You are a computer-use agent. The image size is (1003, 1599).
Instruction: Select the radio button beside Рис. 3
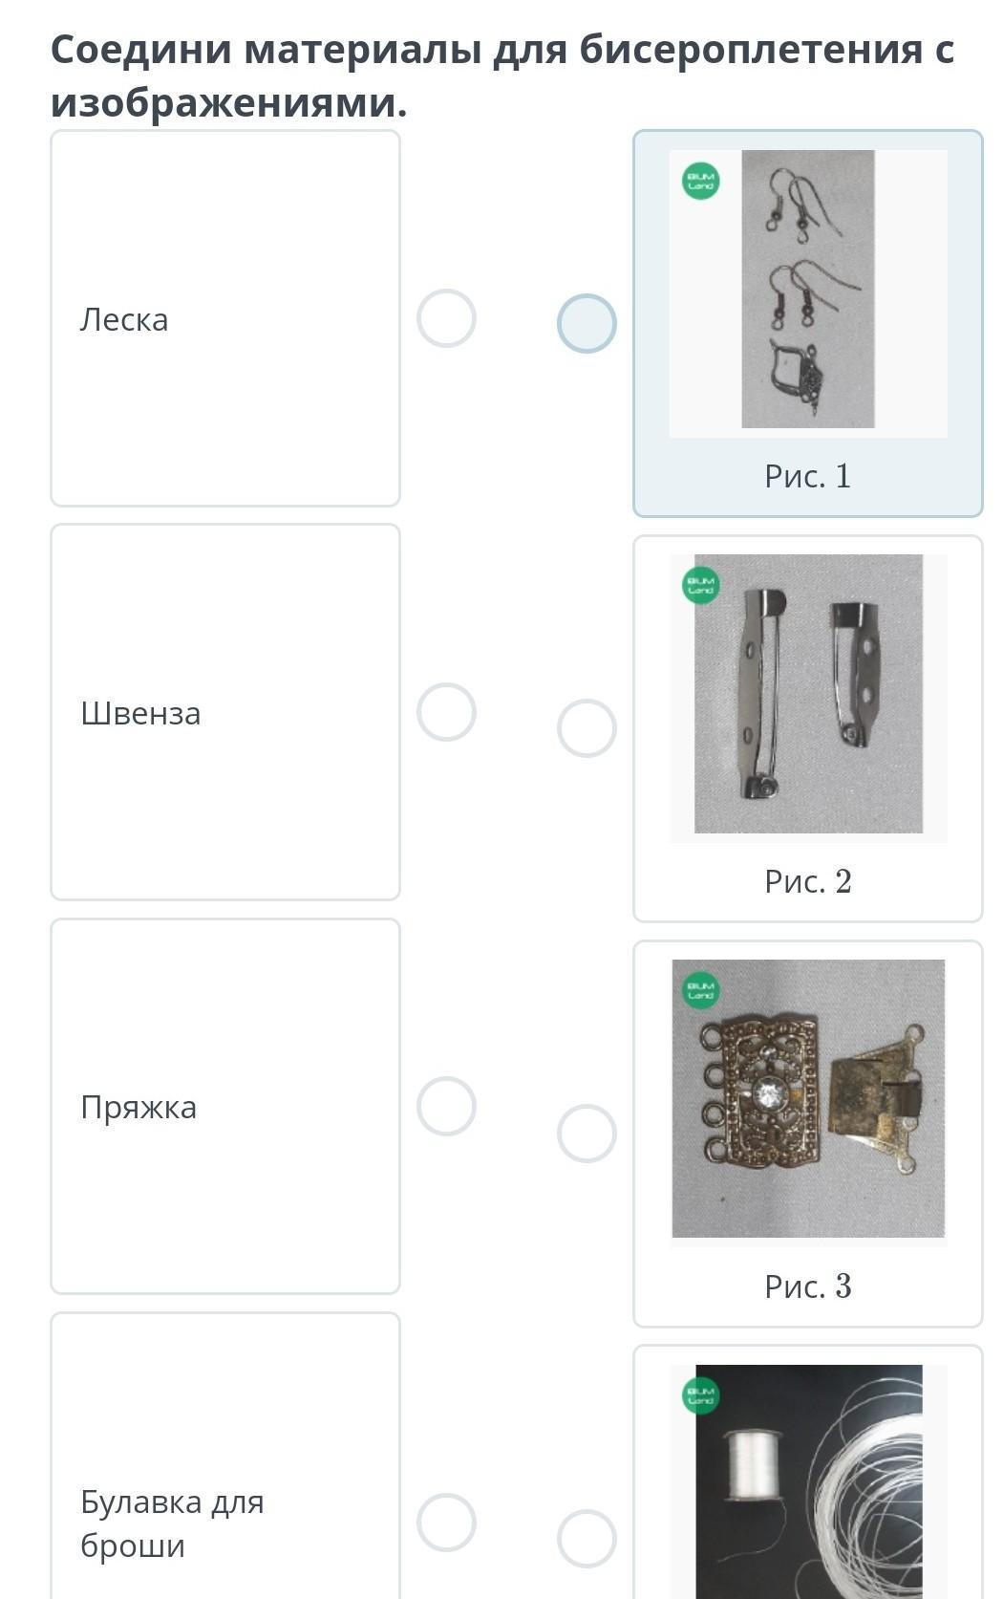(587, 1134)
